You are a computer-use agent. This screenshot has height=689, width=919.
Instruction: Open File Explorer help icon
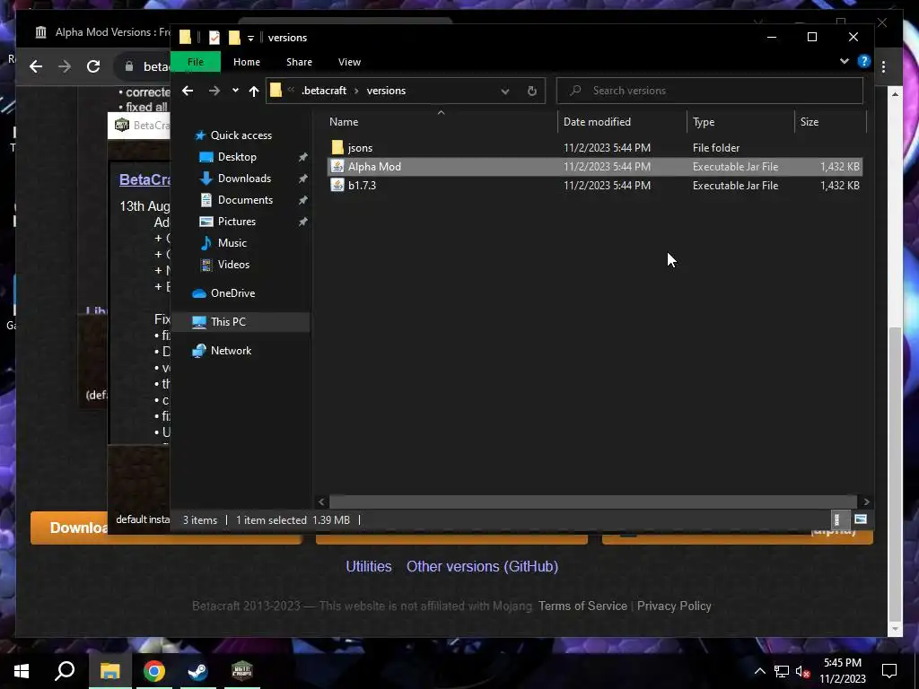pos(864,62)
